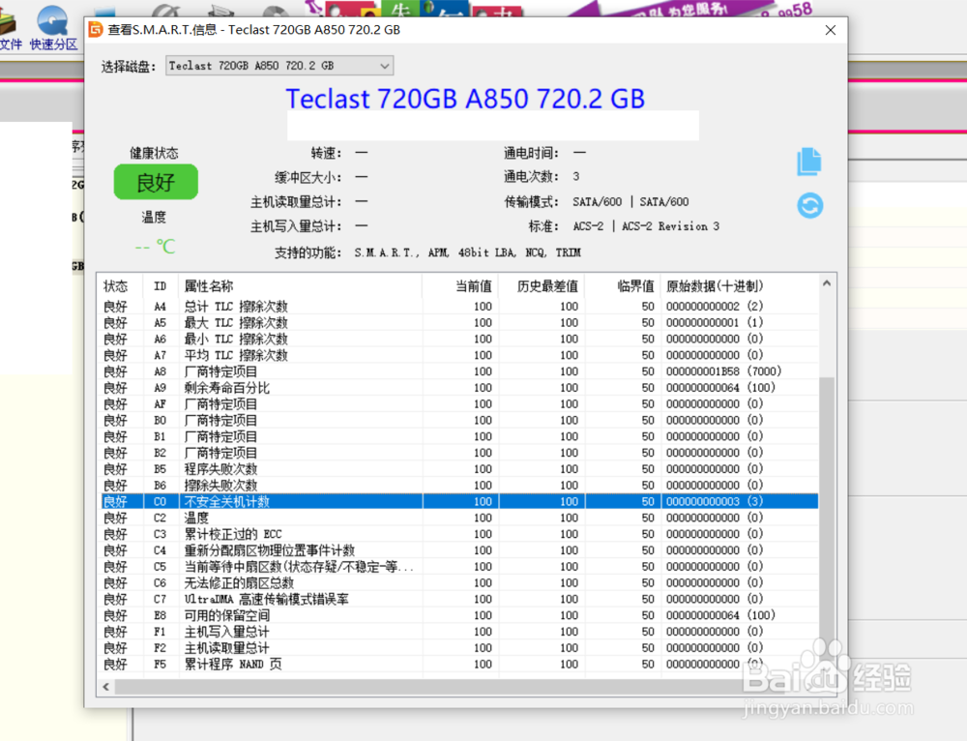Select the 最大 TLC 擦除次数 row
This screenshot has width=967, height=741.
tap(459, 323)
